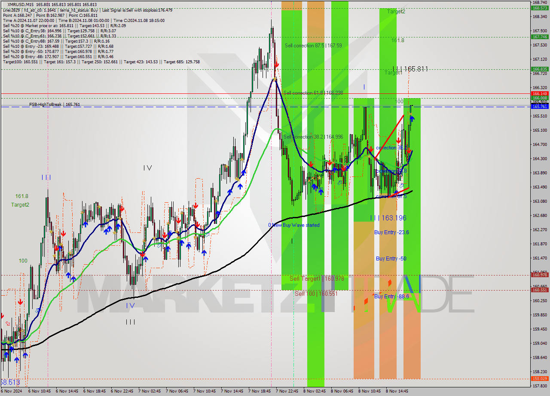This screenshot has width=550, height=396.
Task: Click '7 Nov 18:45' on the time axis
Action: (x=260, y=391)
